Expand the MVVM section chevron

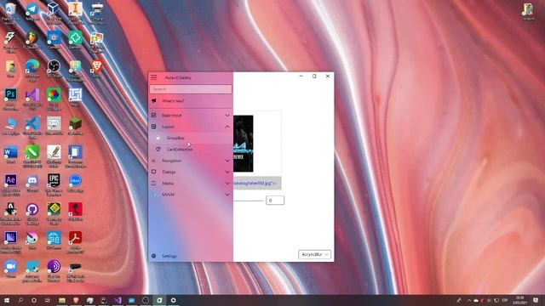point(227,195)
